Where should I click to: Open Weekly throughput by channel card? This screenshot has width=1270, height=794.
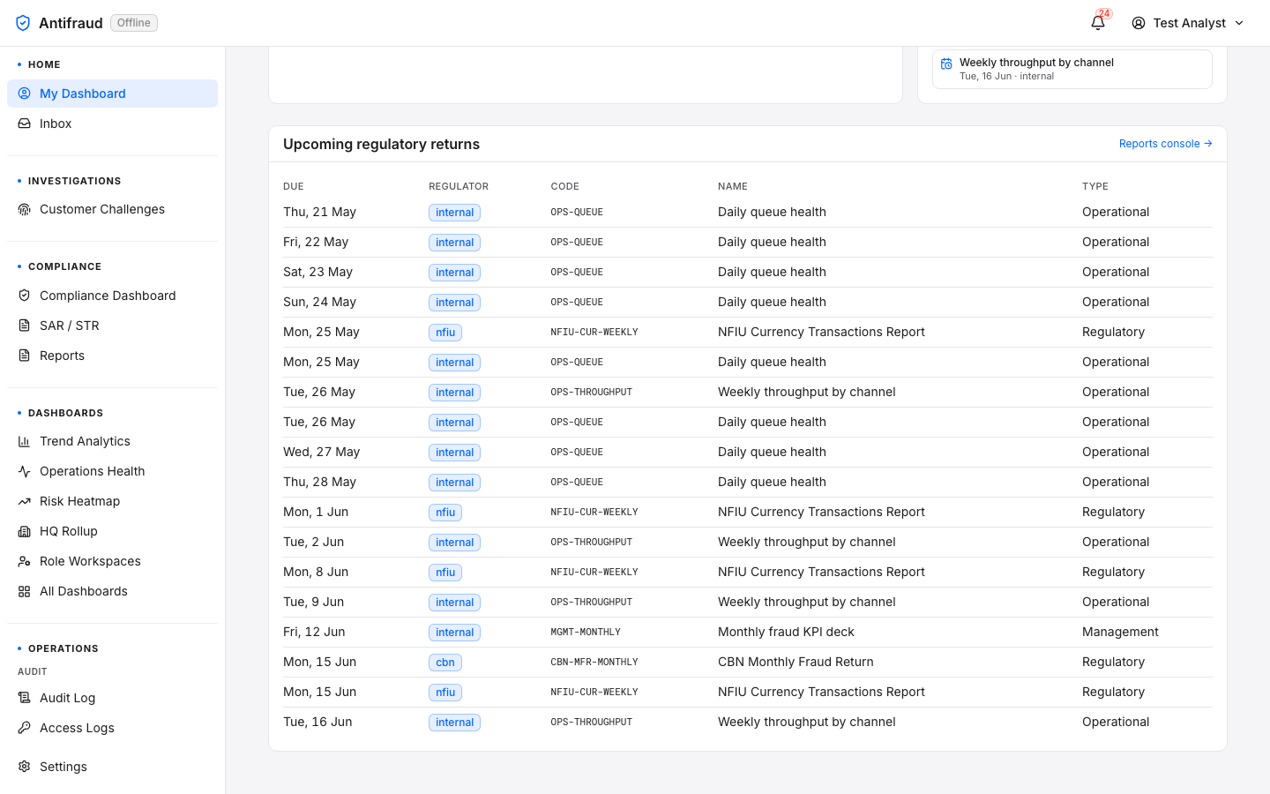click(x=1072, y=69)
